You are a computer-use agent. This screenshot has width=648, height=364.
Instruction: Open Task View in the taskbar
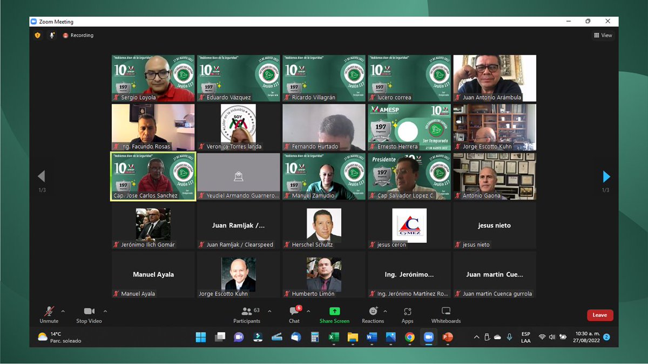220,337
